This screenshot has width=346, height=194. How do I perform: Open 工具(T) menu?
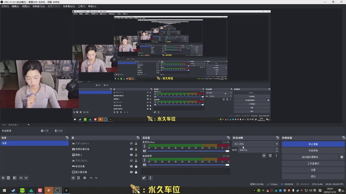pyautogui.click(x=81, y=6)
